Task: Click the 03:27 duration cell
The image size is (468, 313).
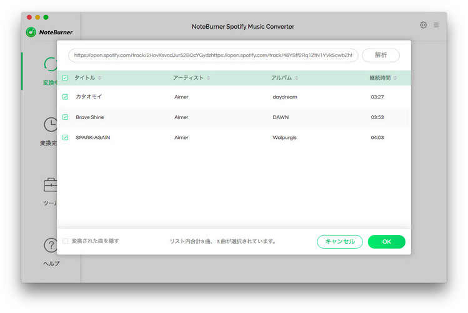Action: pyautogui.click(x=377, y=97)
